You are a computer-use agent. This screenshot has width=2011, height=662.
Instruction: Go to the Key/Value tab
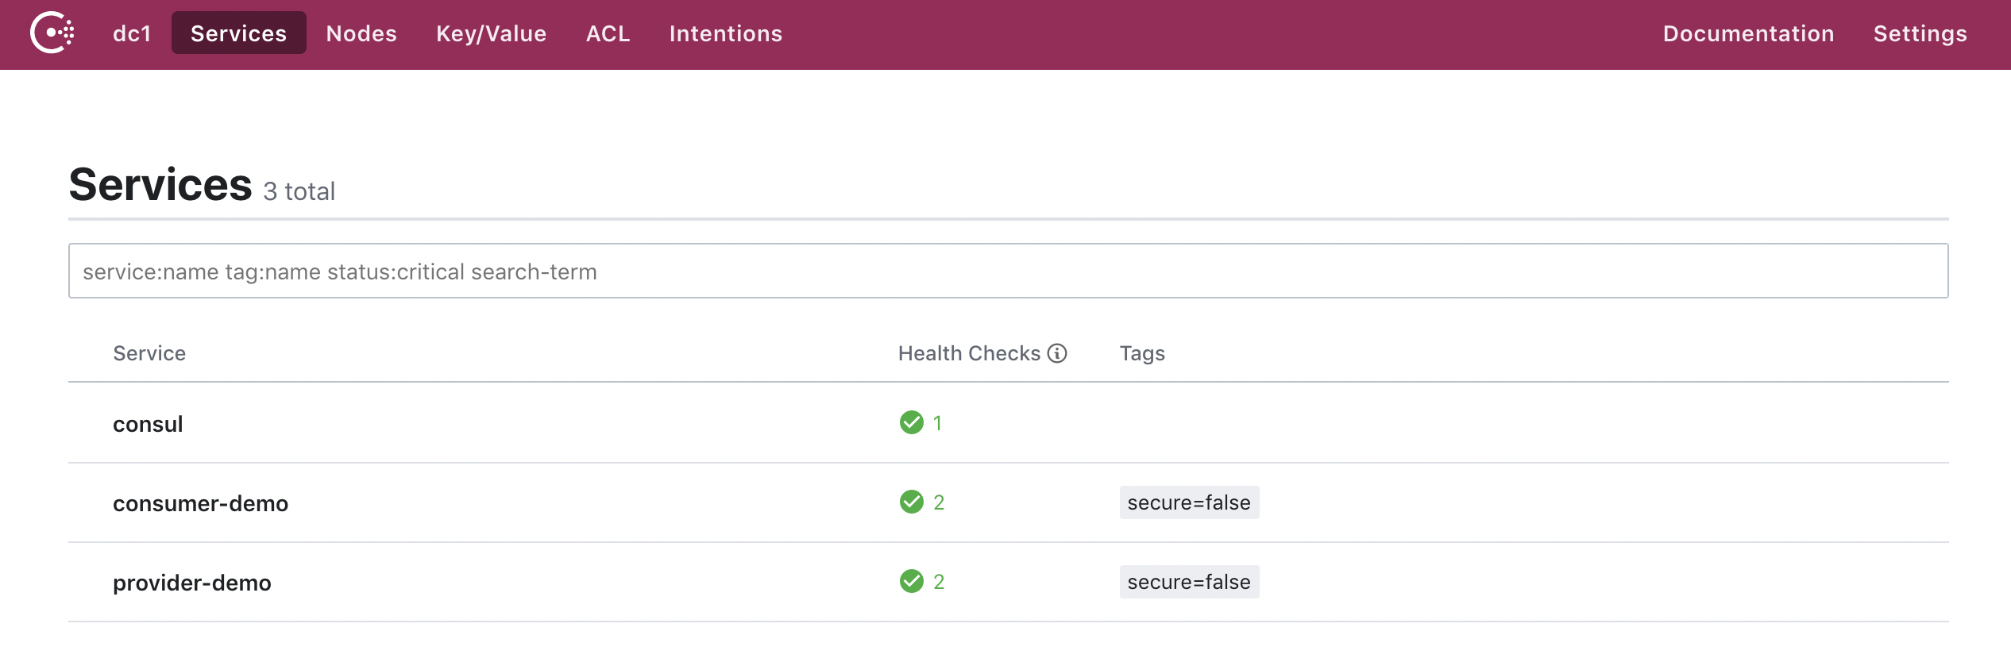[492, 33]
